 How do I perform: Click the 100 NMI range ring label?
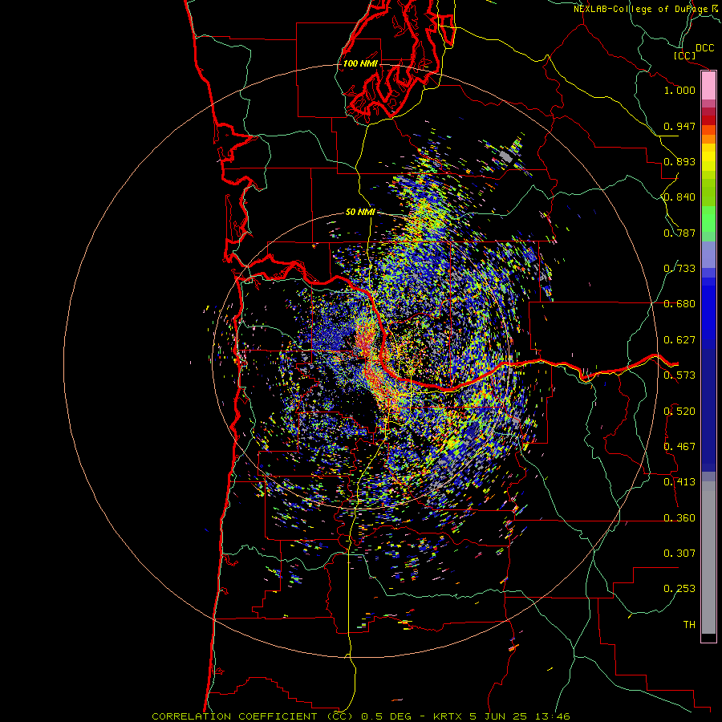(x=360, y=63)
